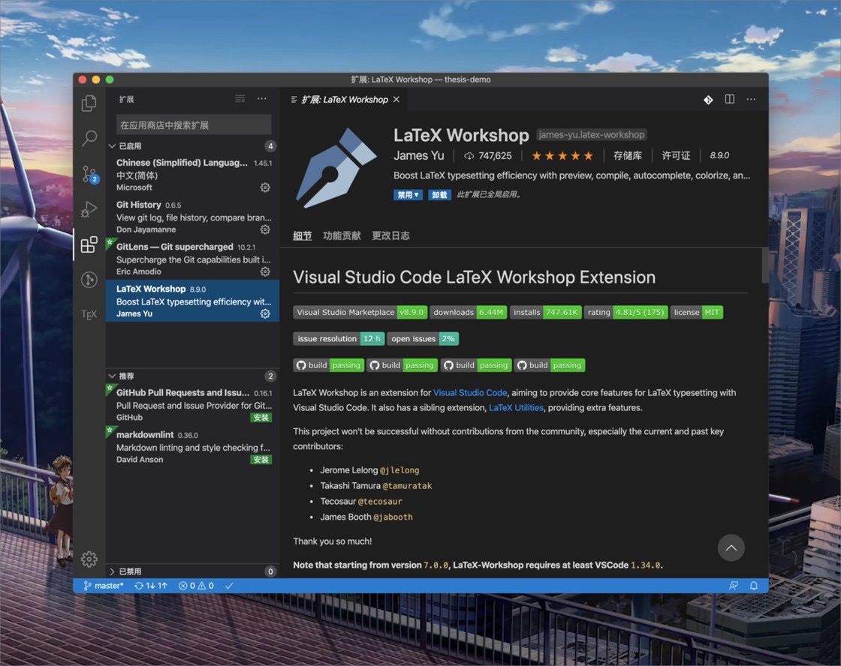Image resolution: width=841 pixels, height=666 pixels.
Task: Click the 747,625 install count
Action: (487, 155)
